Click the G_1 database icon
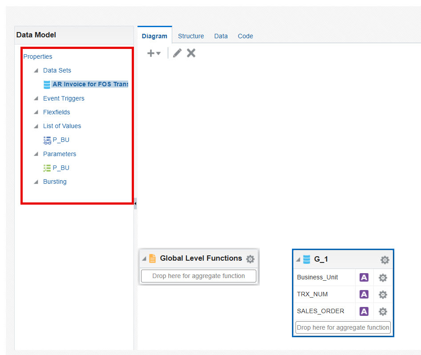This screenshot has width=421, height=355. click(x=306, y=259)
